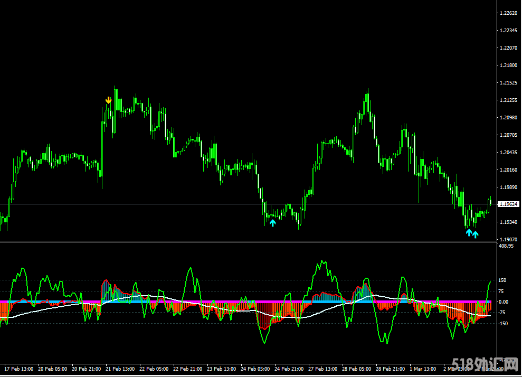Click the 1.21255 price scale label
This screenshot has width=522, height=377.
click(x=509, y=100)
